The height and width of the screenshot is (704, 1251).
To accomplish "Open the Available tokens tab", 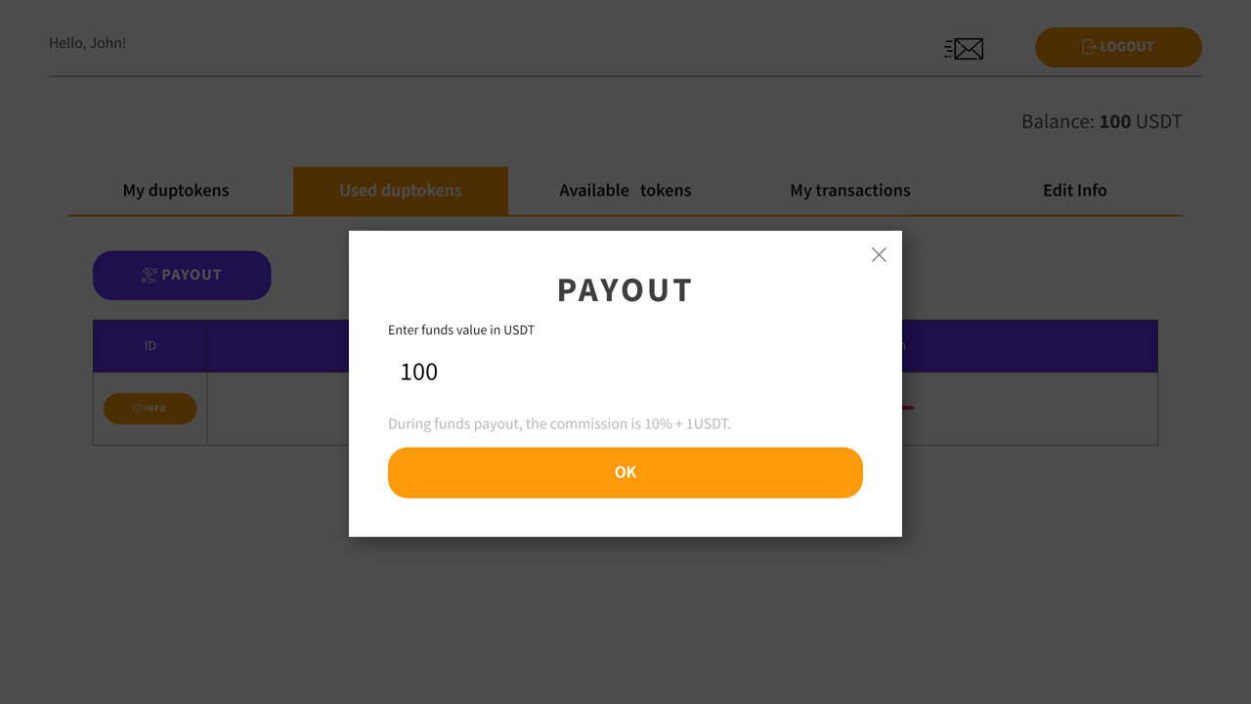I will coord(625,191).
